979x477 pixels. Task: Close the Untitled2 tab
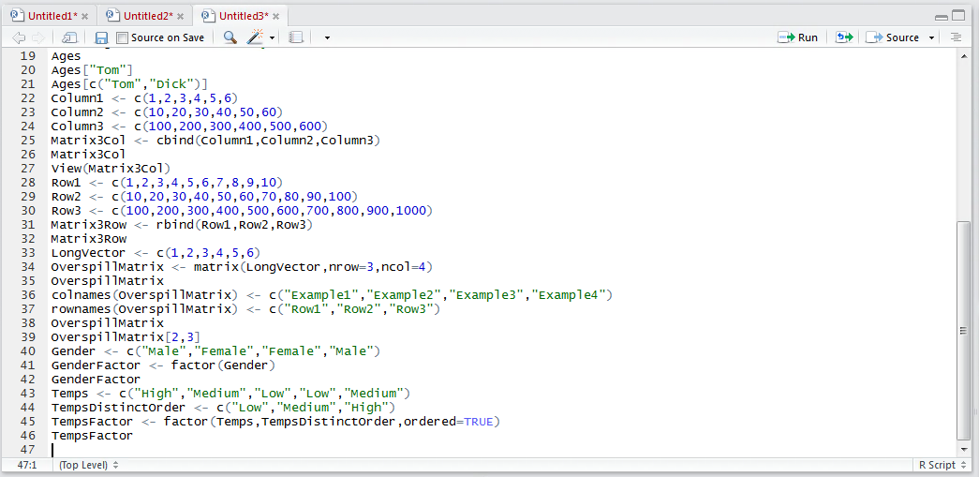pyautogui.click(x=181, y=16)
